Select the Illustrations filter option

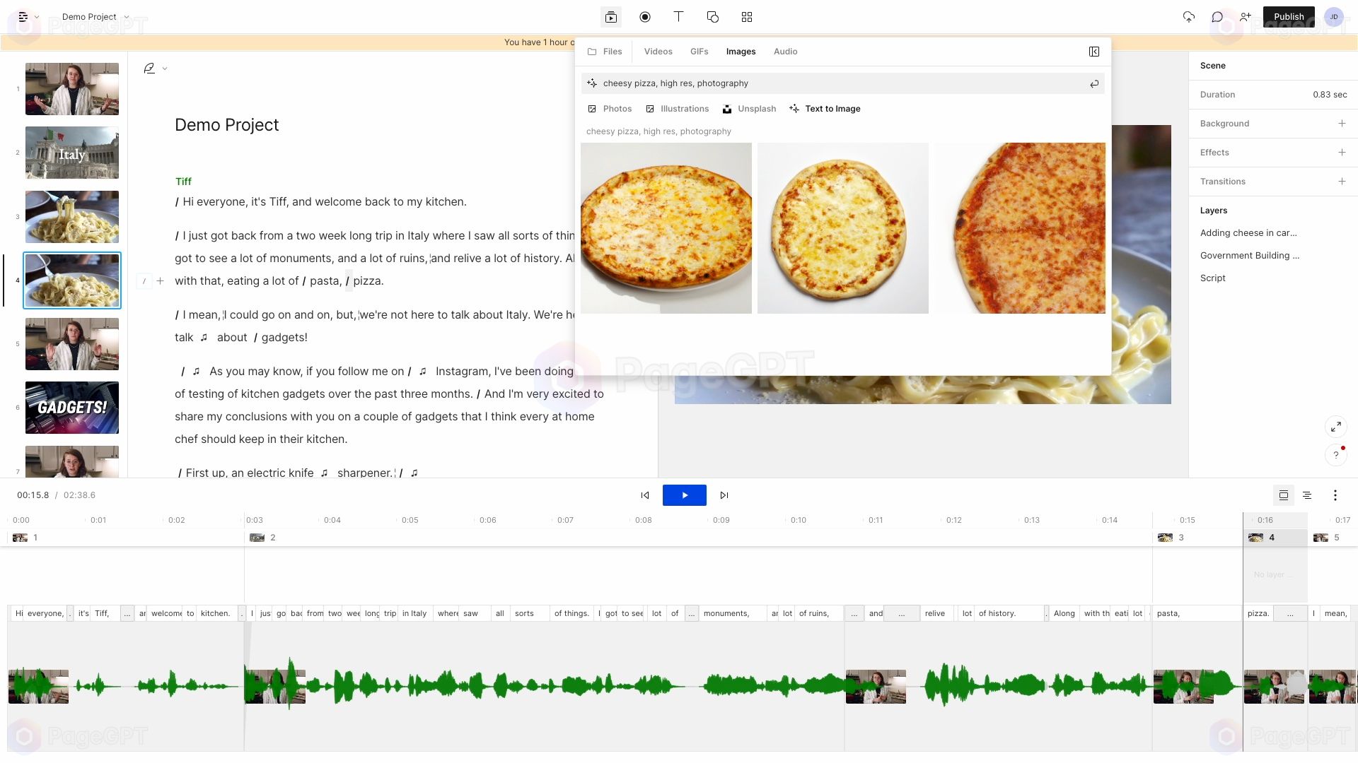[685, 109]
